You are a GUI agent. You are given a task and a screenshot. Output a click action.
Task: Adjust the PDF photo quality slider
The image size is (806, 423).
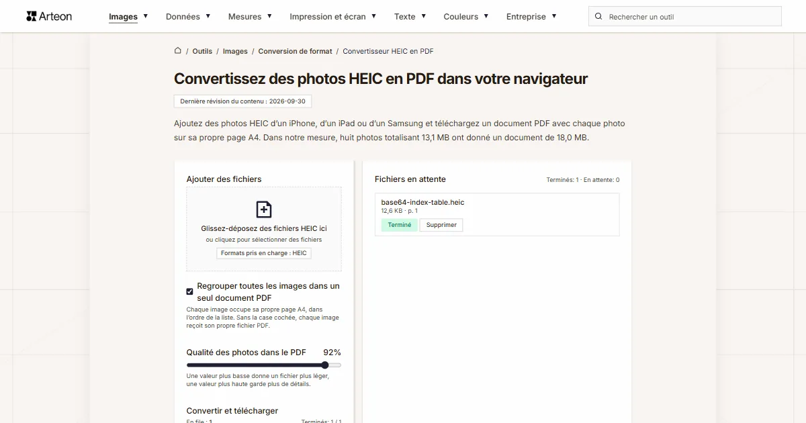(264, 365)
